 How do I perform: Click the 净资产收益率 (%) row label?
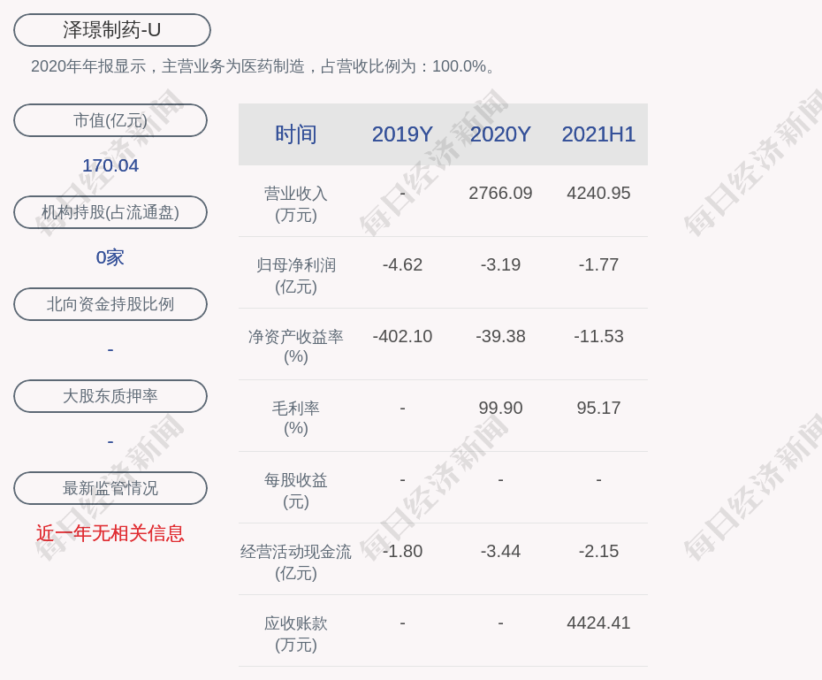pyautogui.click(x=296, y=347)
